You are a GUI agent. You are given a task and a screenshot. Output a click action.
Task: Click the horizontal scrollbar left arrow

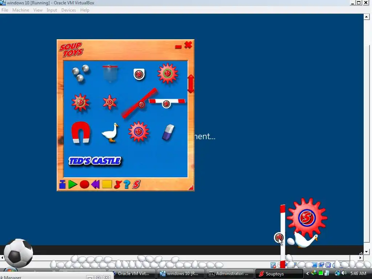click(x=2, y=258)
